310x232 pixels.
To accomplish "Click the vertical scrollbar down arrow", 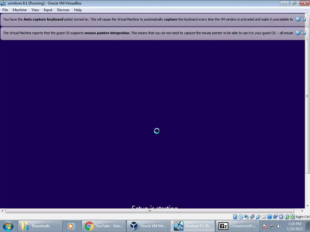I will [x=307, y=206].
